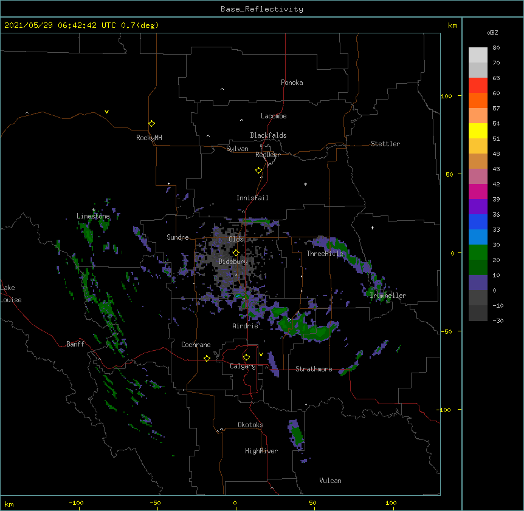This screenshot has height=511, width=524.
Task: Click the white plus marker north of Drumheller
Action: [372, 228]
